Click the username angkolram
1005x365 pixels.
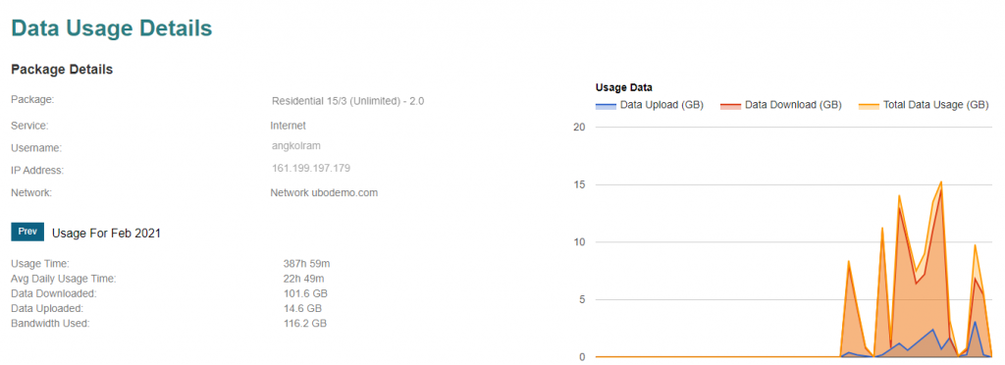coord(296,145)
